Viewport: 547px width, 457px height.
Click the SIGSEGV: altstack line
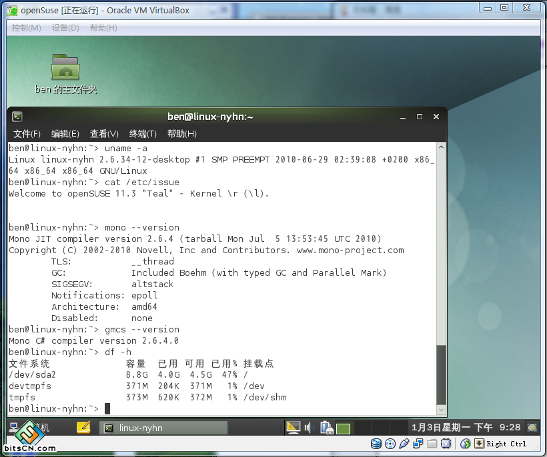click(x=112, y=284)
